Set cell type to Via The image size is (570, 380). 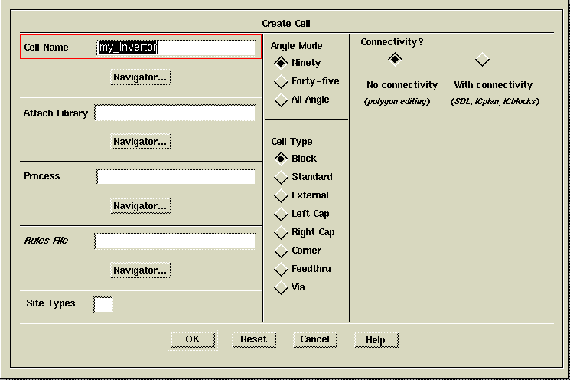(x=282, y=287)
